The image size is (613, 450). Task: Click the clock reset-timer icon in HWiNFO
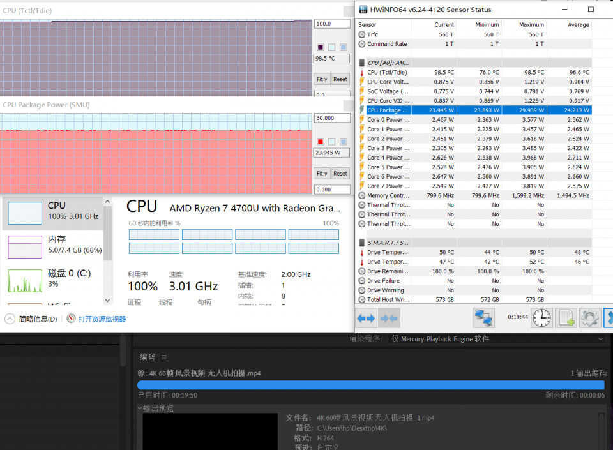coord(542,318)
